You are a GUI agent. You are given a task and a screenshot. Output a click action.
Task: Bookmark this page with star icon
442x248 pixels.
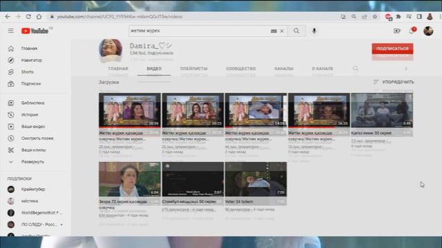(x=375, y=17)
